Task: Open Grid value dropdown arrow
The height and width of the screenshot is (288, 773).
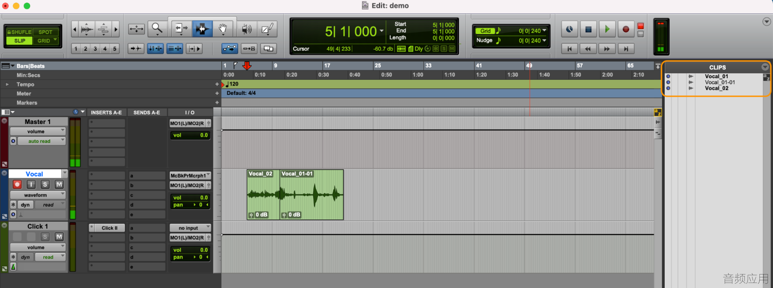Action: (544, 31)
